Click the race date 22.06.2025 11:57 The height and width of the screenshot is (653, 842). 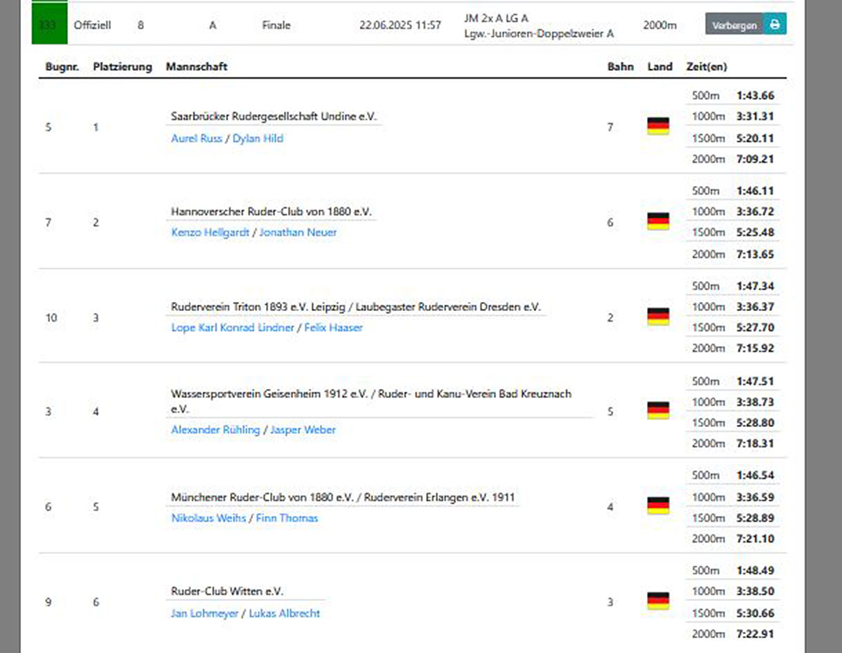[400, 25]
